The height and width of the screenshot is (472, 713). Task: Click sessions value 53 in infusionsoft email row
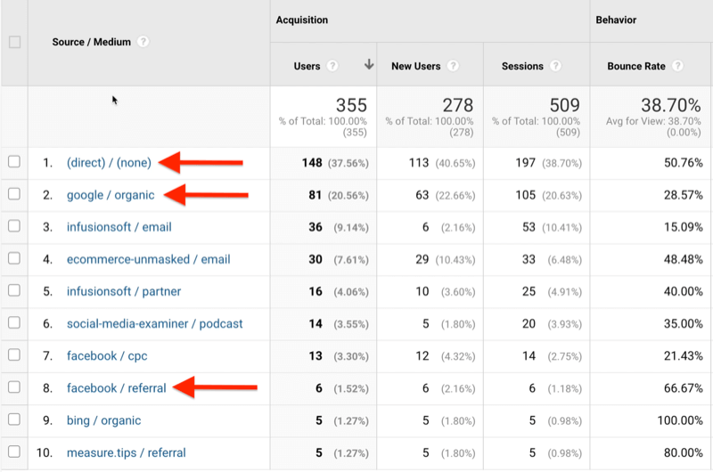(x=529, y=227)
